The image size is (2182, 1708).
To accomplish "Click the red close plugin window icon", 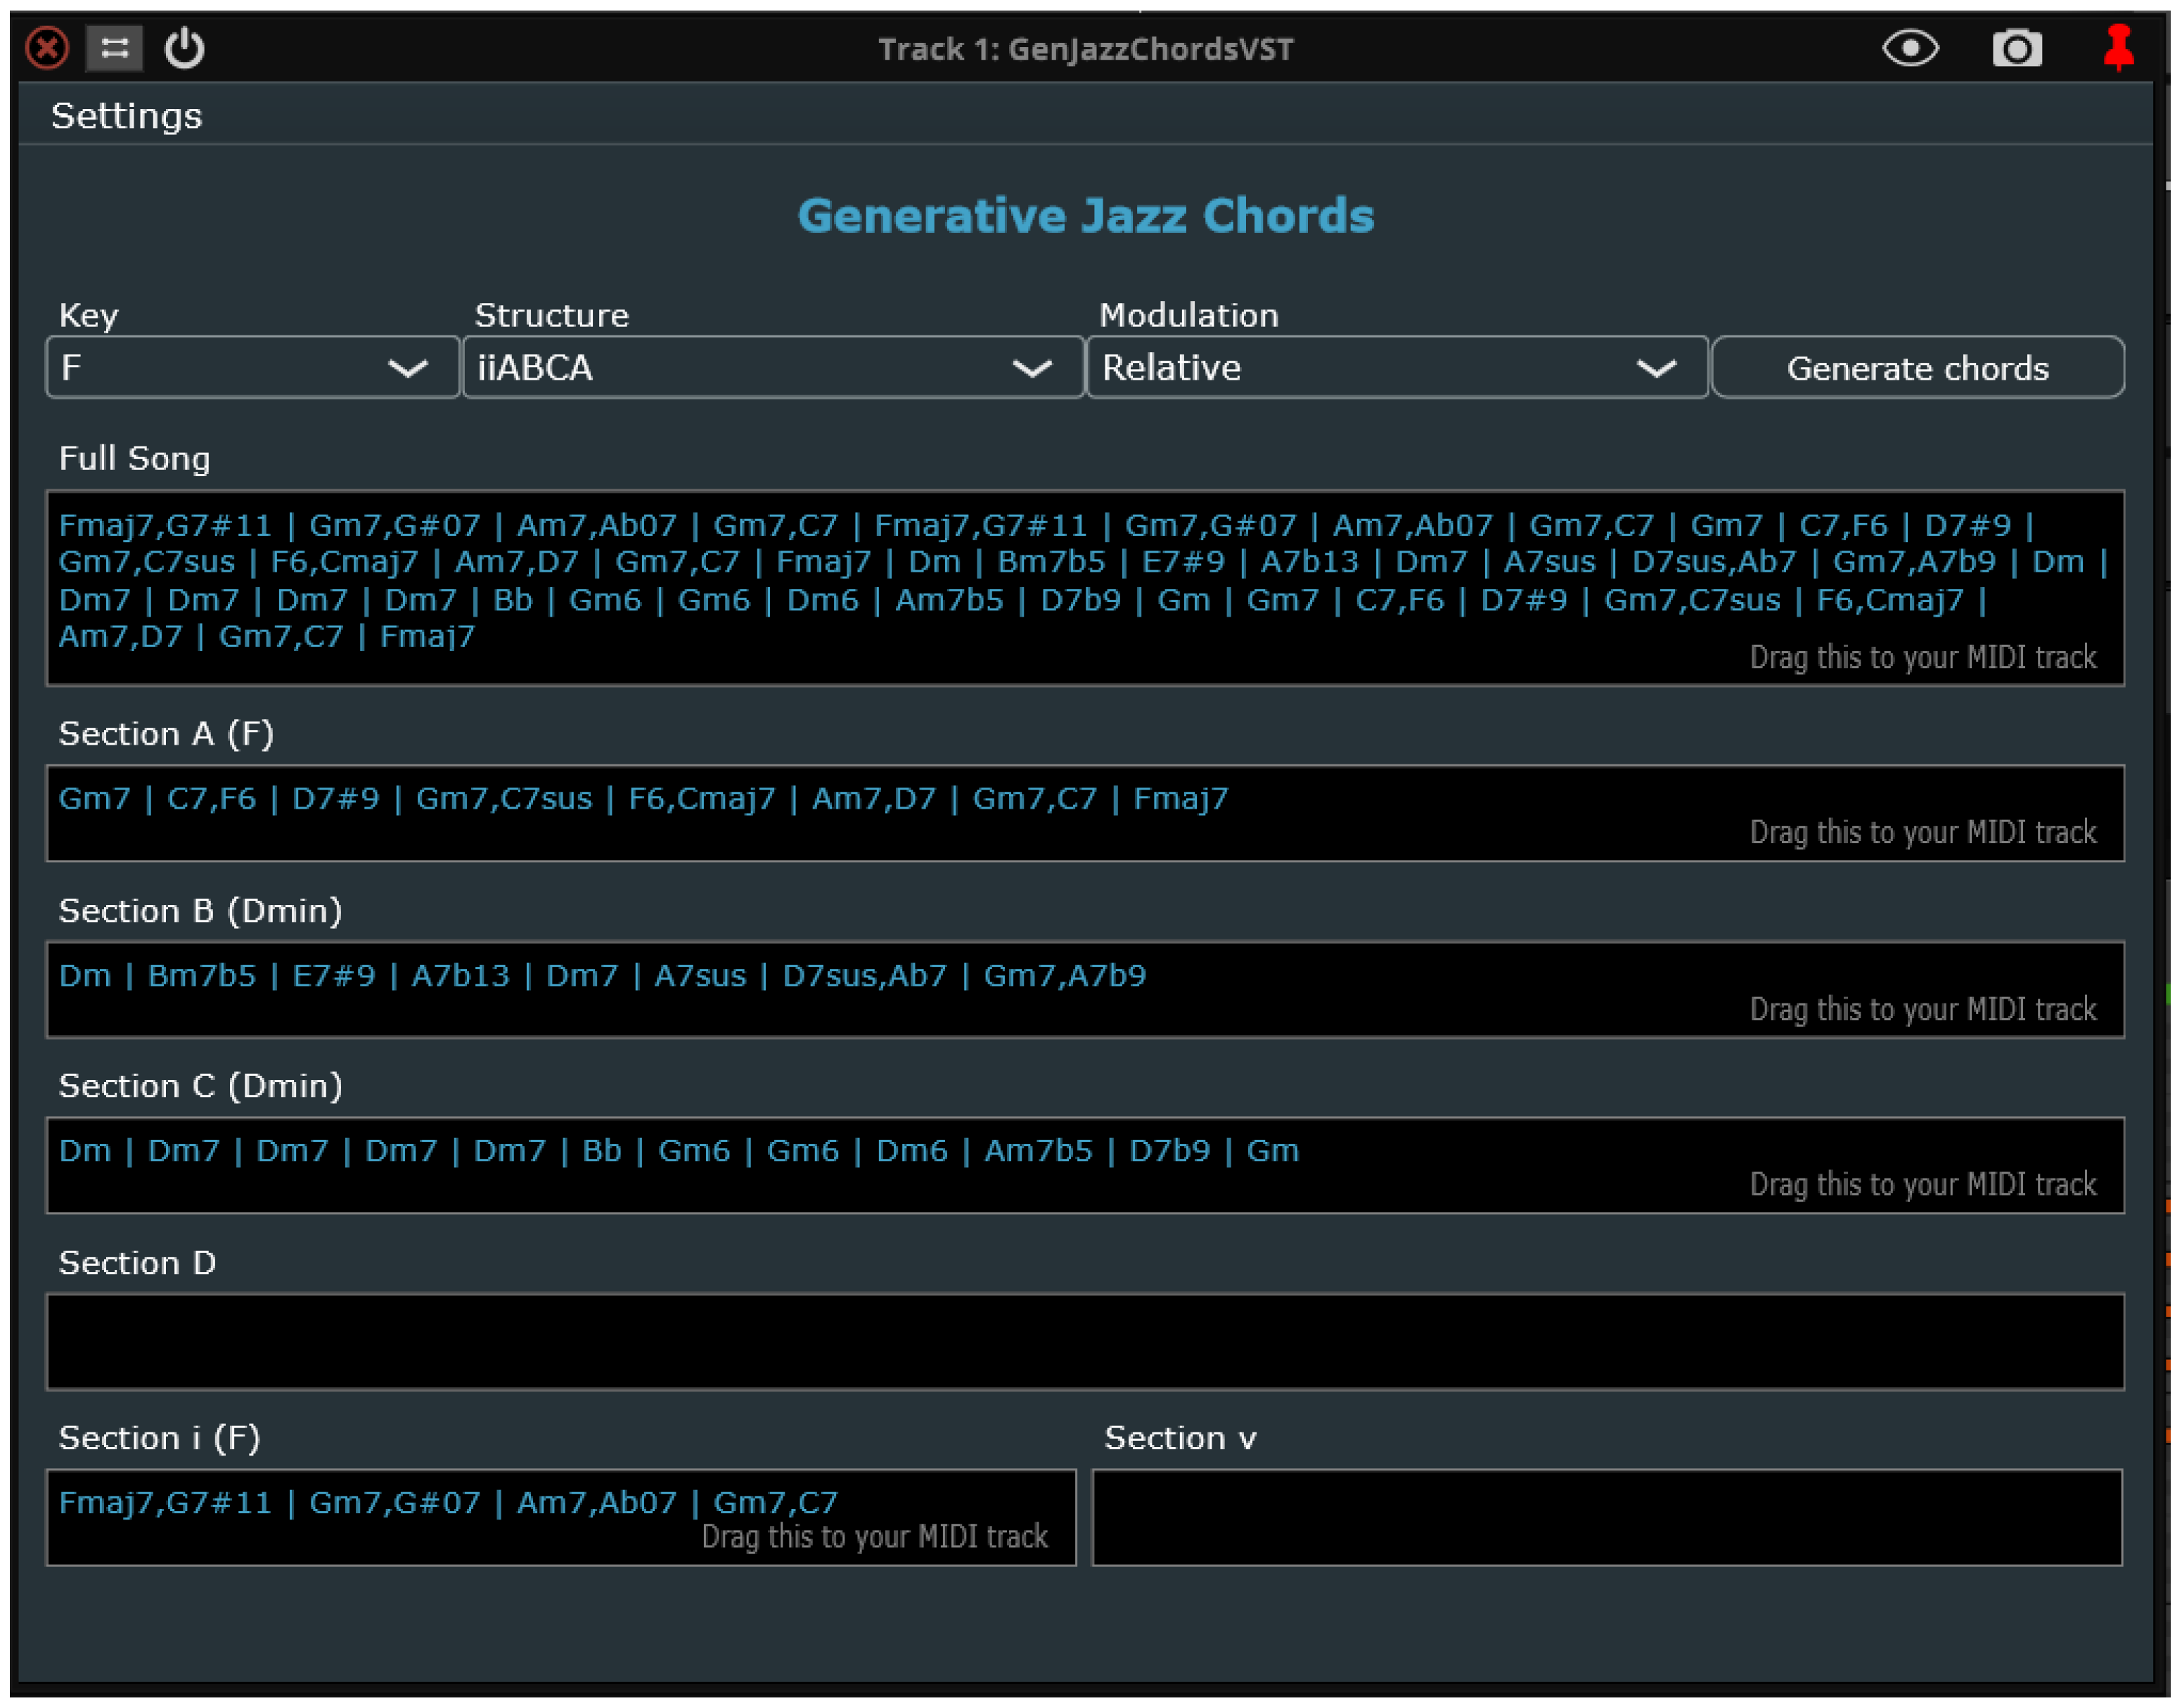I will click(x=47, y=48).
